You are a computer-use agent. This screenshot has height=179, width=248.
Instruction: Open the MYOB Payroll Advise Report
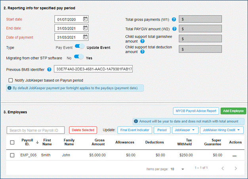195,111
